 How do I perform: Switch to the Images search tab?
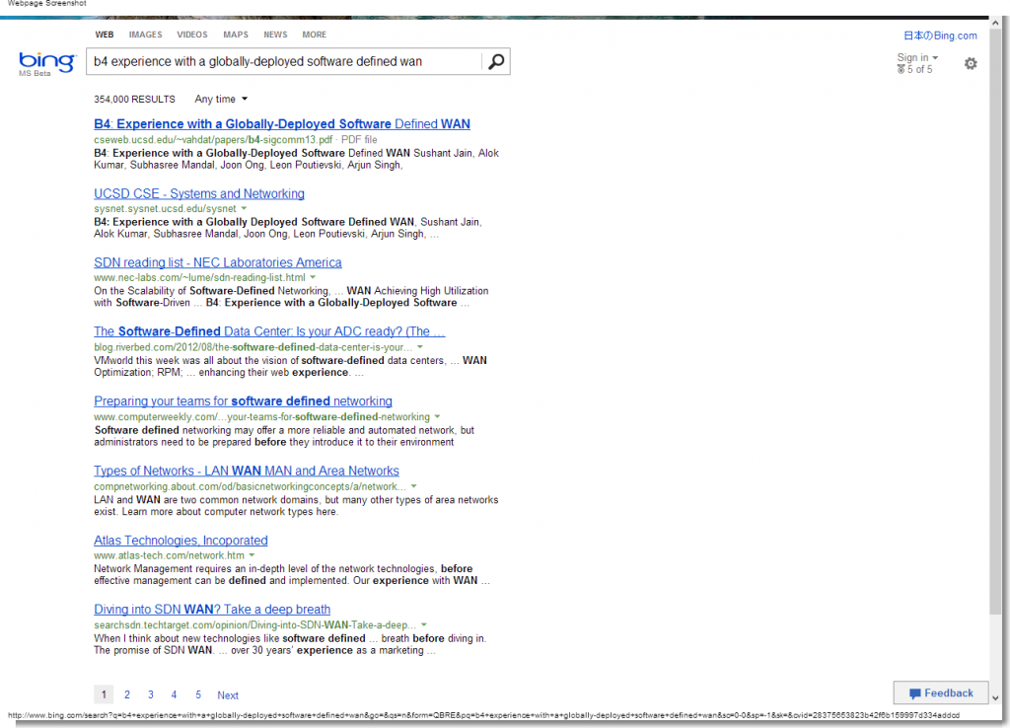[145, 35]
